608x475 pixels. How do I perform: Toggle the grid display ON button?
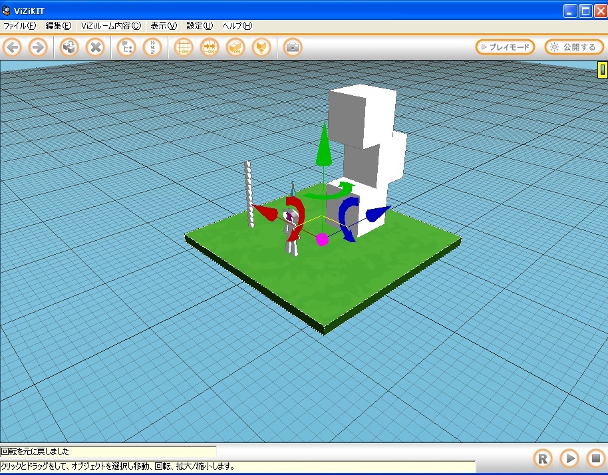[x=183, y=47]
